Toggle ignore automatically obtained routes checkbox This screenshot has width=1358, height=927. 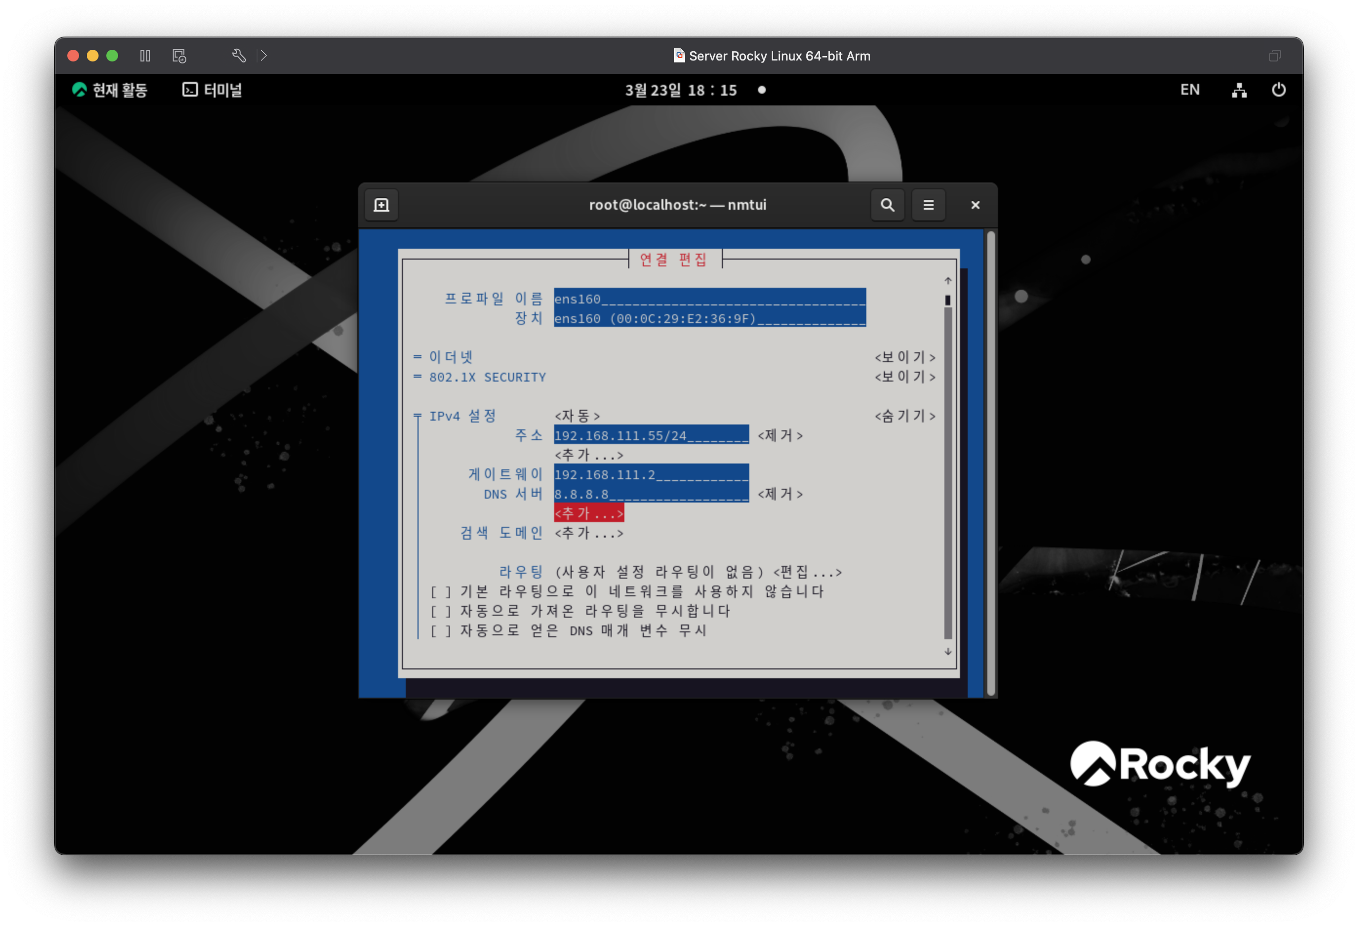coord(440,611)
